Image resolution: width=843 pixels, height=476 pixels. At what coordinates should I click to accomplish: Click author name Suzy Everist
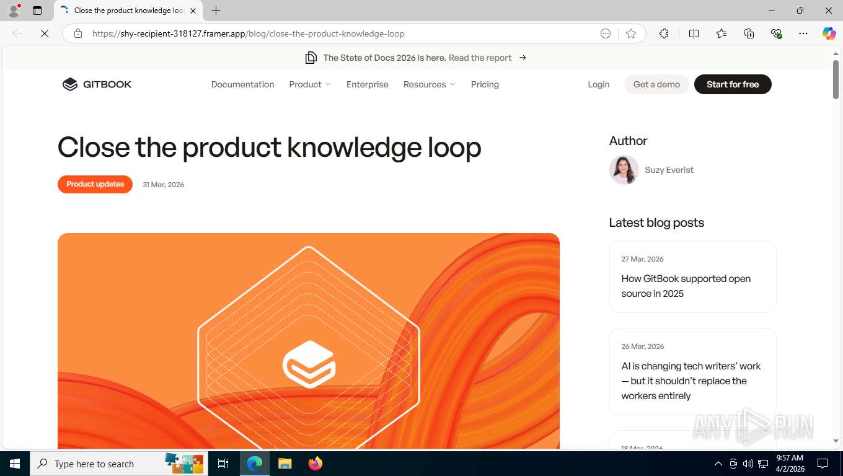(x=669, y=170)
